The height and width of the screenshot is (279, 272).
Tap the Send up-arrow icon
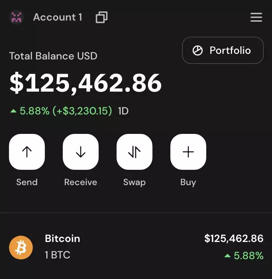pyautogui.click(x=27, y=152)
